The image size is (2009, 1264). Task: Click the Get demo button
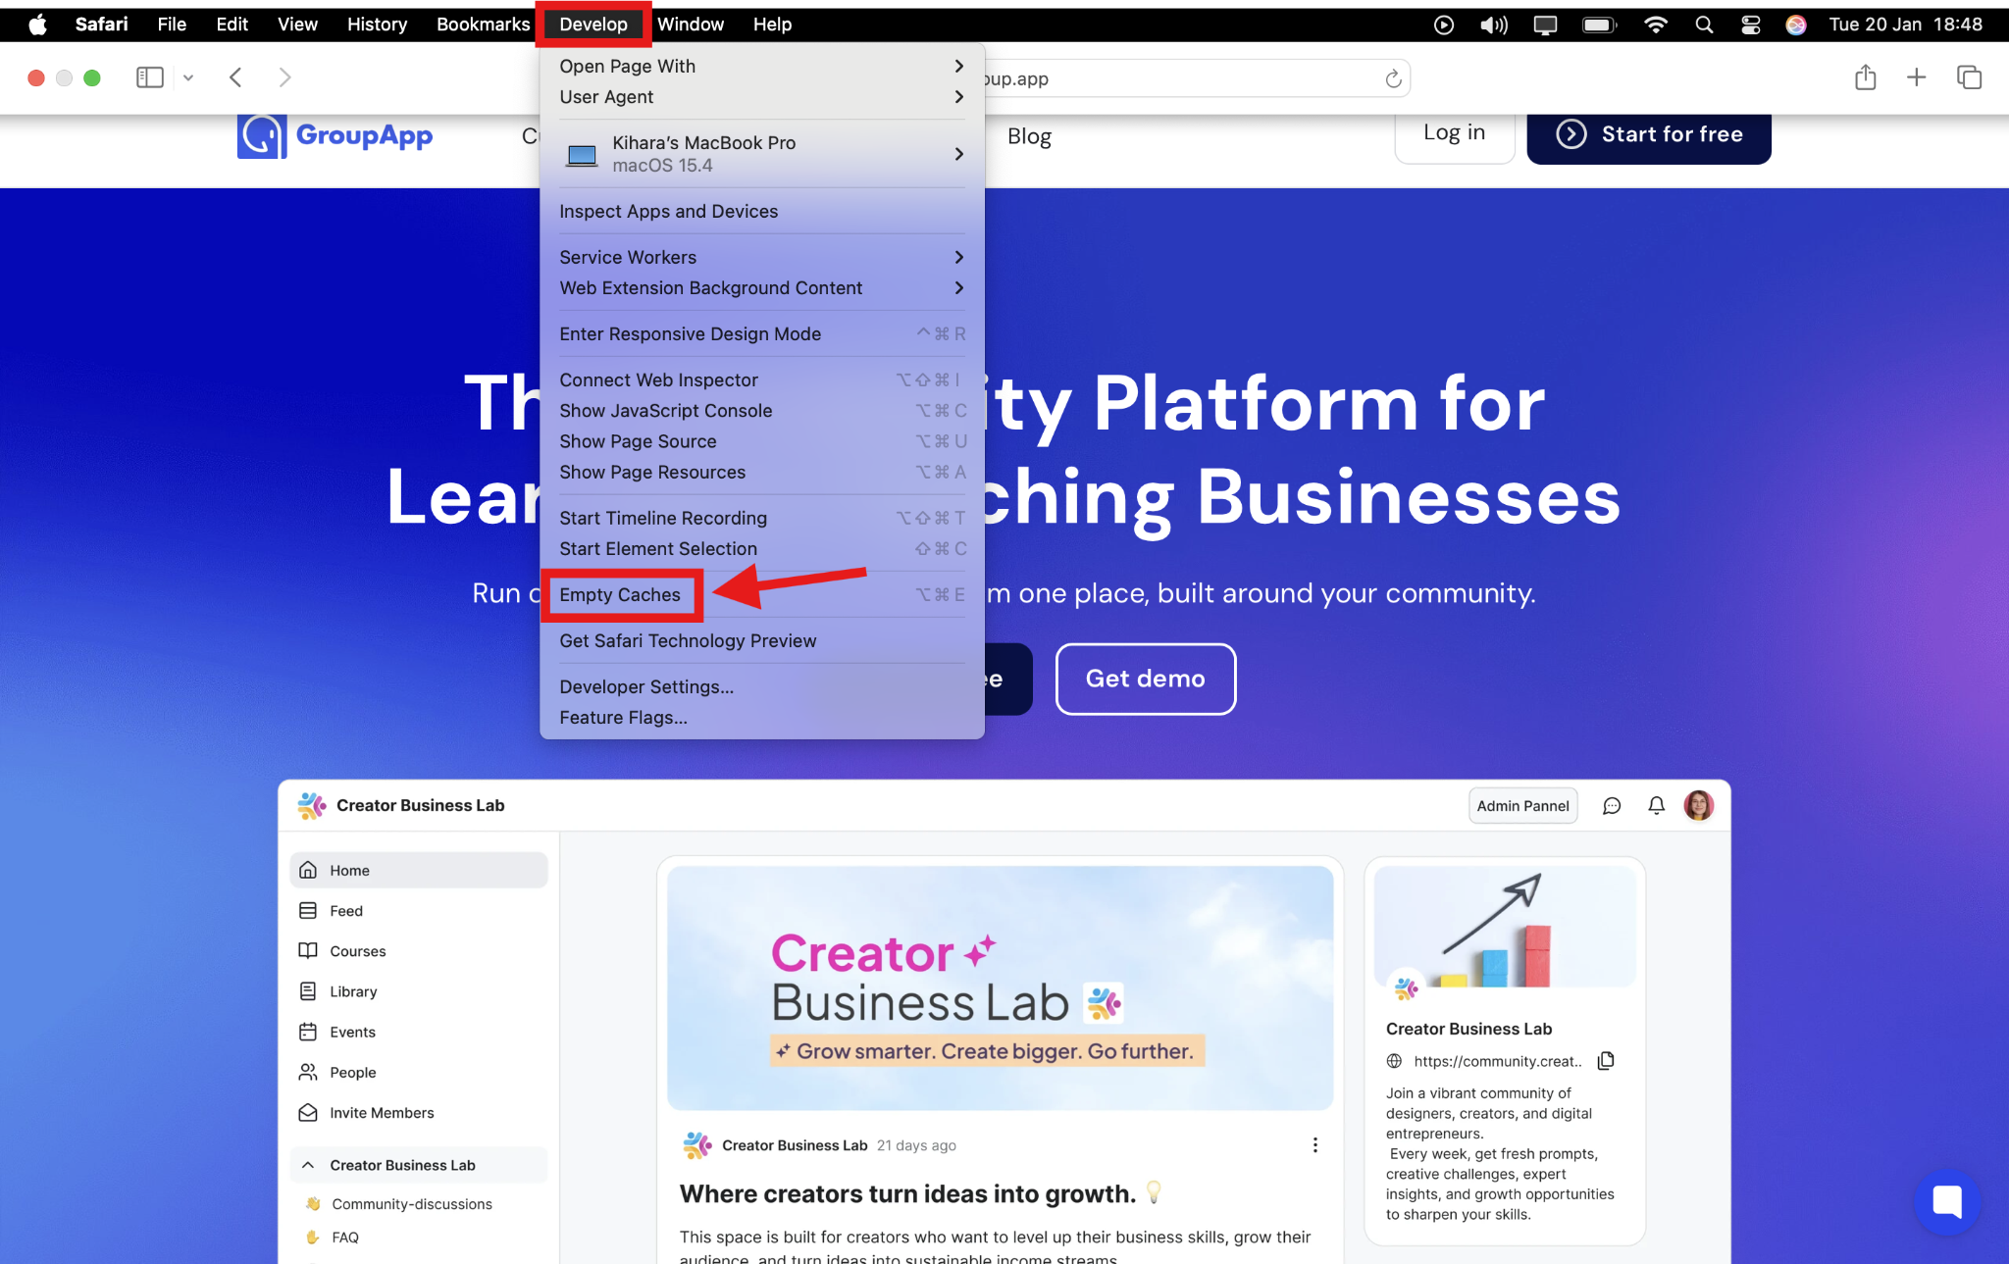click(x=1145, y=679)
